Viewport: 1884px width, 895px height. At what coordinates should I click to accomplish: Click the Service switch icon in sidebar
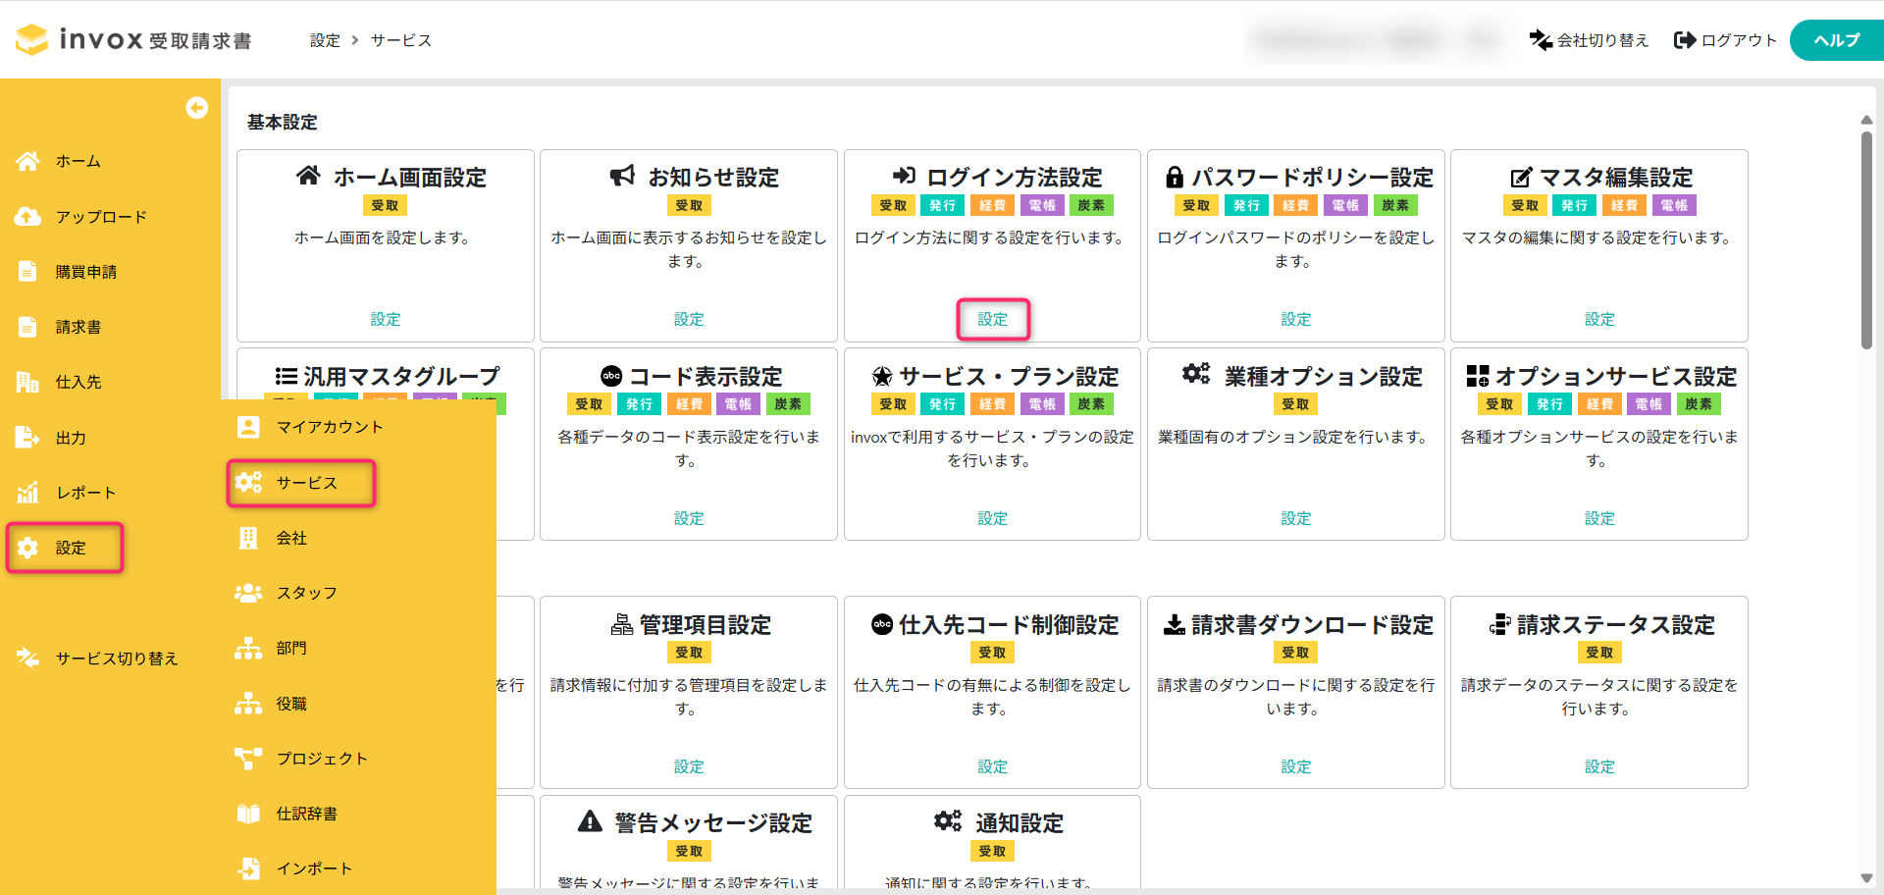(x=27, y=658)
